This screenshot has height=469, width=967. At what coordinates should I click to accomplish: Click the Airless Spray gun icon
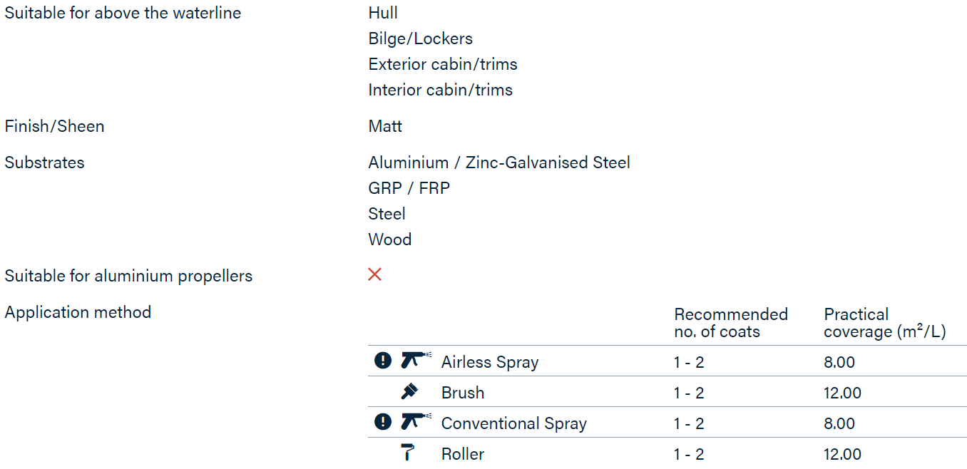[416, 360]
